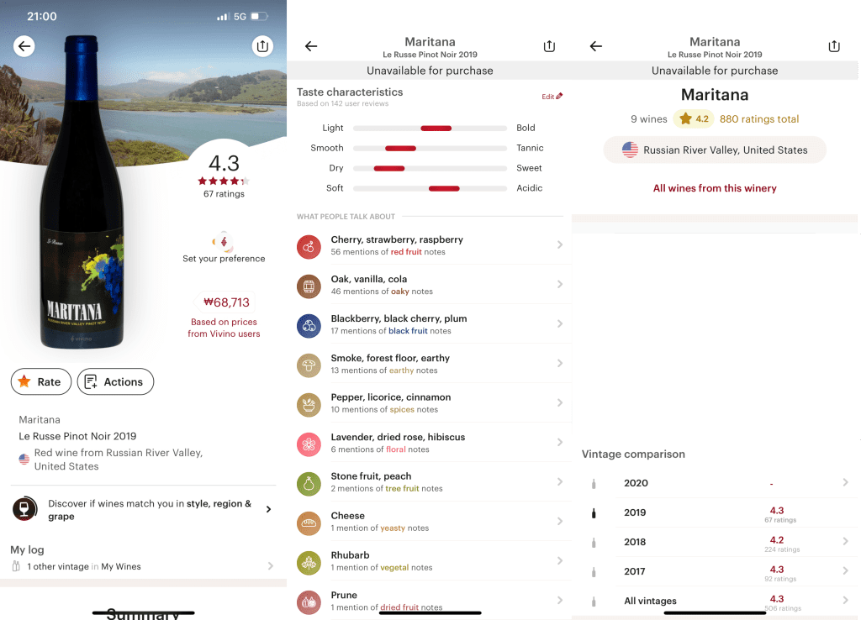Tap Red wine from Russian River Valley text
Viewport: 861px width, 620px height.
pyautogui.click(x=118, y=460)
